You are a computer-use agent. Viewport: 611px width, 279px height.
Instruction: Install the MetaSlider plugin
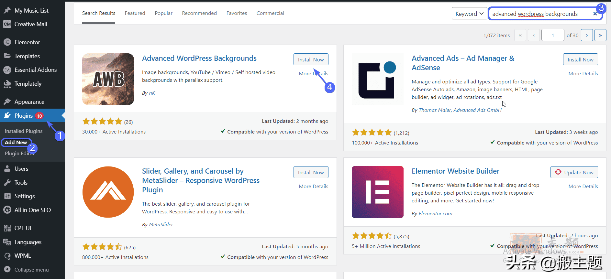tap(311, 172)
